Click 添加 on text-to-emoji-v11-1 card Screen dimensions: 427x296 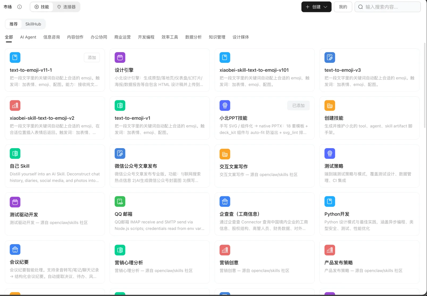92,57
